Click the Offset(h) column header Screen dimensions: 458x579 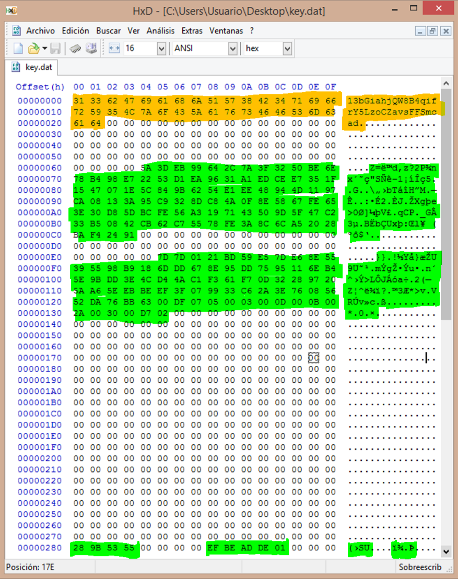click(x=40, y=87)
